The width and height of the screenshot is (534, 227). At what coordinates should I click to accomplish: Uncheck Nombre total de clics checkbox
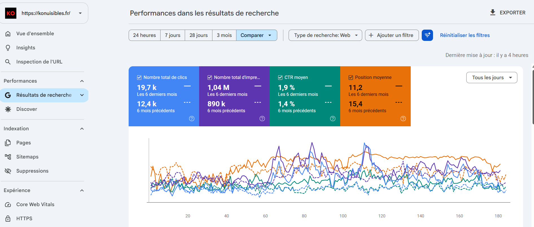point(139,78)
